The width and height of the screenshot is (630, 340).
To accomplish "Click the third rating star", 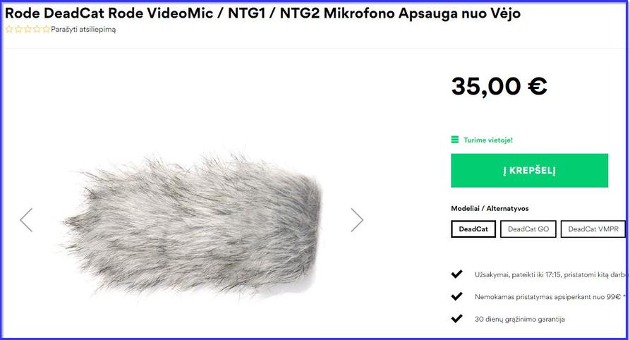I will click(x=28, y=29).
